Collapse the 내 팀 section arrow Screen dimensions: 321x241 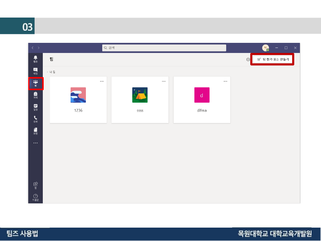point(47,72)
